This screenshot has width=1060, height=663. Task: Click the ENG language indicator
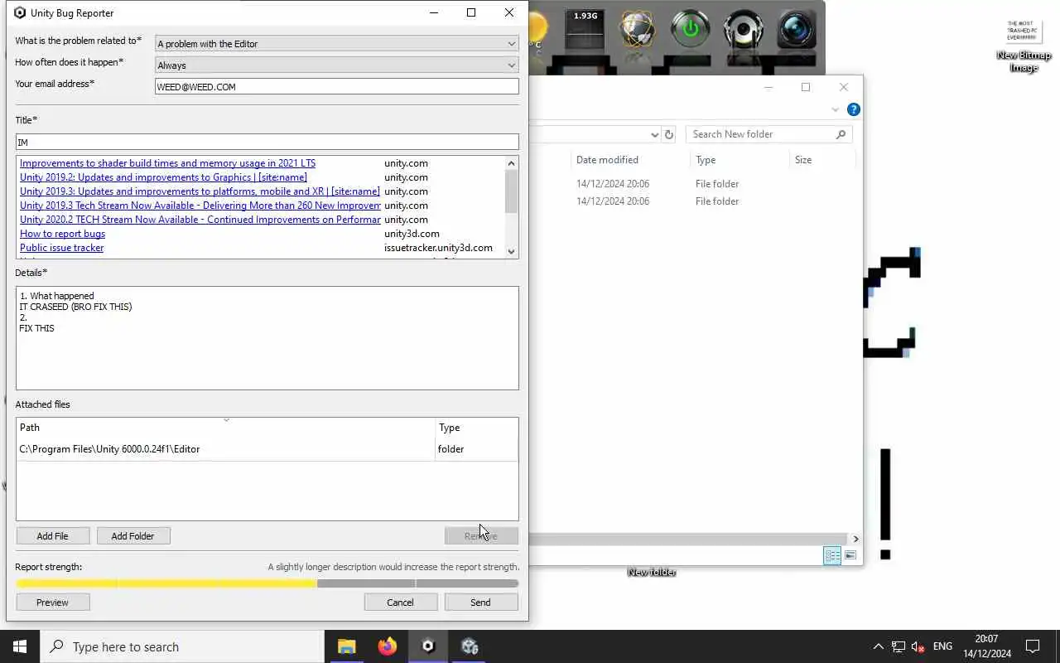pos(942,646)
